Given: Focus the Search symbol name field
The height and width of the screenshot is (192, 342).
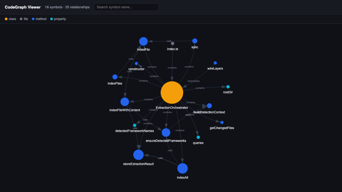Looking at the screenshot, I should click(126, 7).
